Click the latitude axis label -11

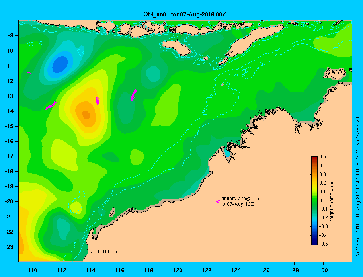(9, 66)
